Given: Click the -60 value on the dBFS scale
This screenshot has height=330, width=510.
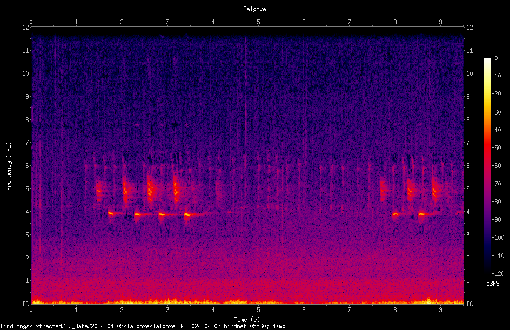Looking at the screenshot, I should [x=496, y=166].
